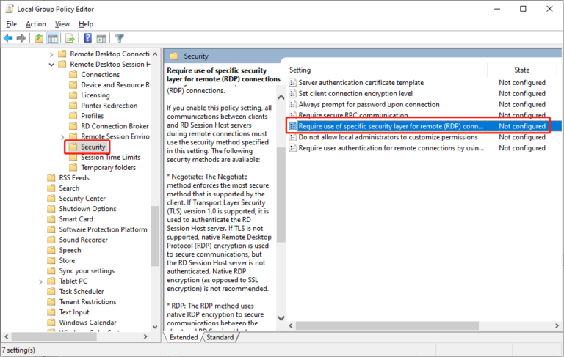Click the Up one level folder icon
564x357 pixels.
pyautogui.click(x=39, y=38)
